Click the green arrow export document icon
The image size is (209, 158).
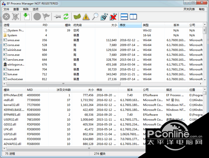[26, 17]
